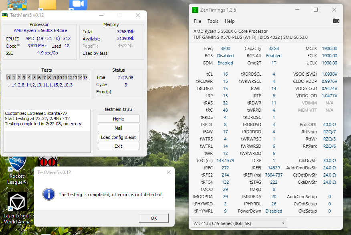Close the TestMem5 completion dialog with X

pos(169,172)
